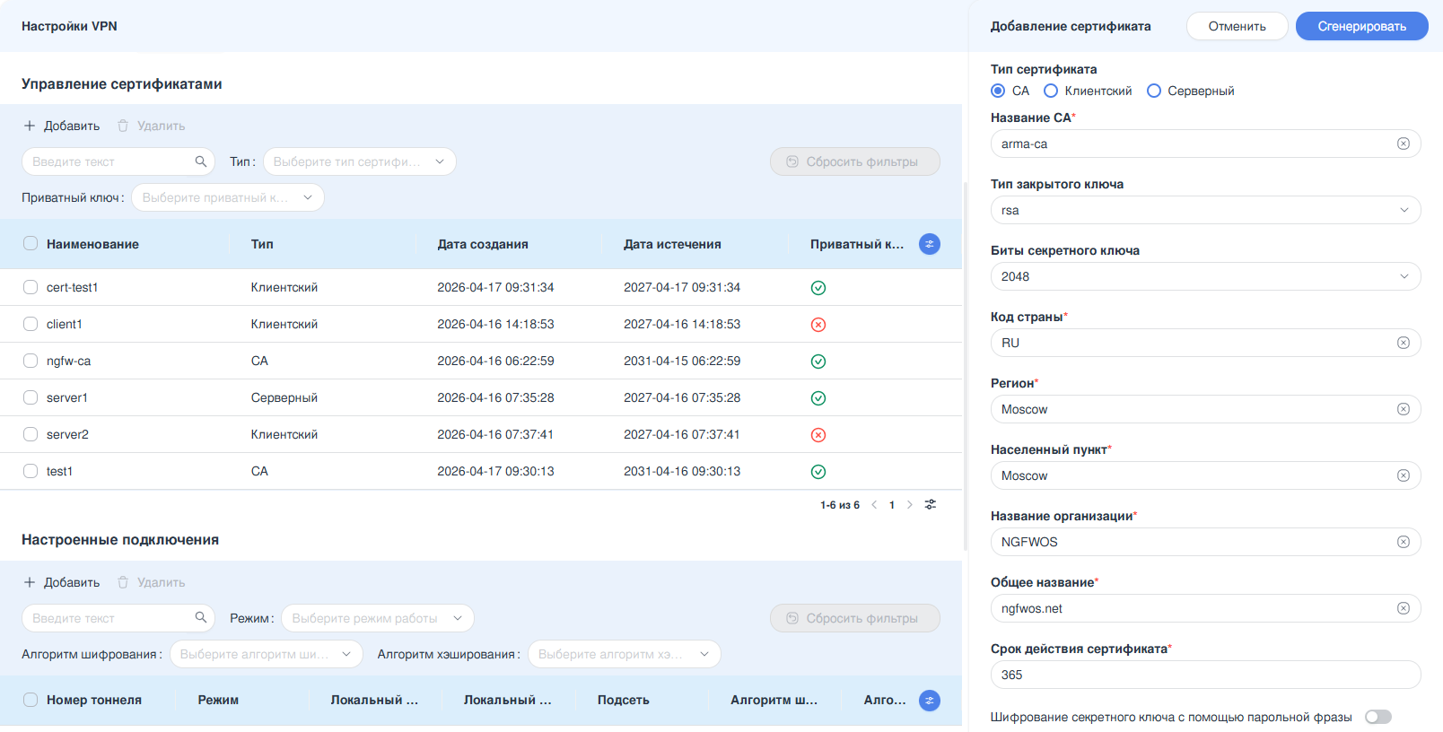Sort by Дата истечения column header
The width and height of the screenshot is (1443, 732).
click(x=672, y=244)
